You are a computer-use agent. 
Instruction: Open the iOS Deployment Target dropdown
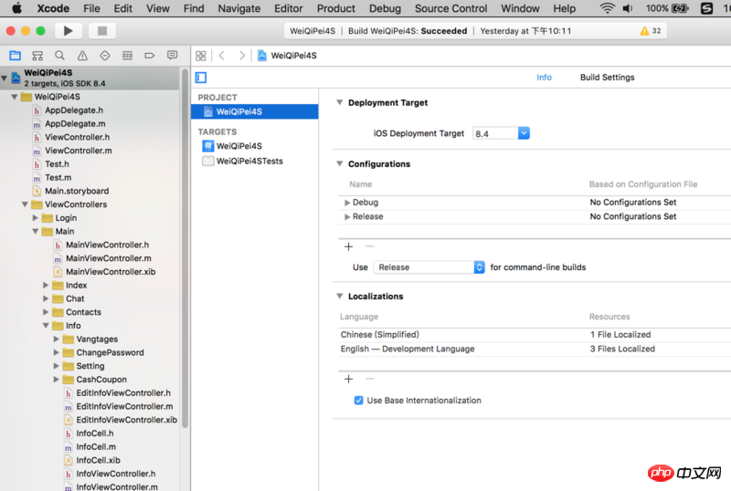pyautogui.click(x=524, y=133)
